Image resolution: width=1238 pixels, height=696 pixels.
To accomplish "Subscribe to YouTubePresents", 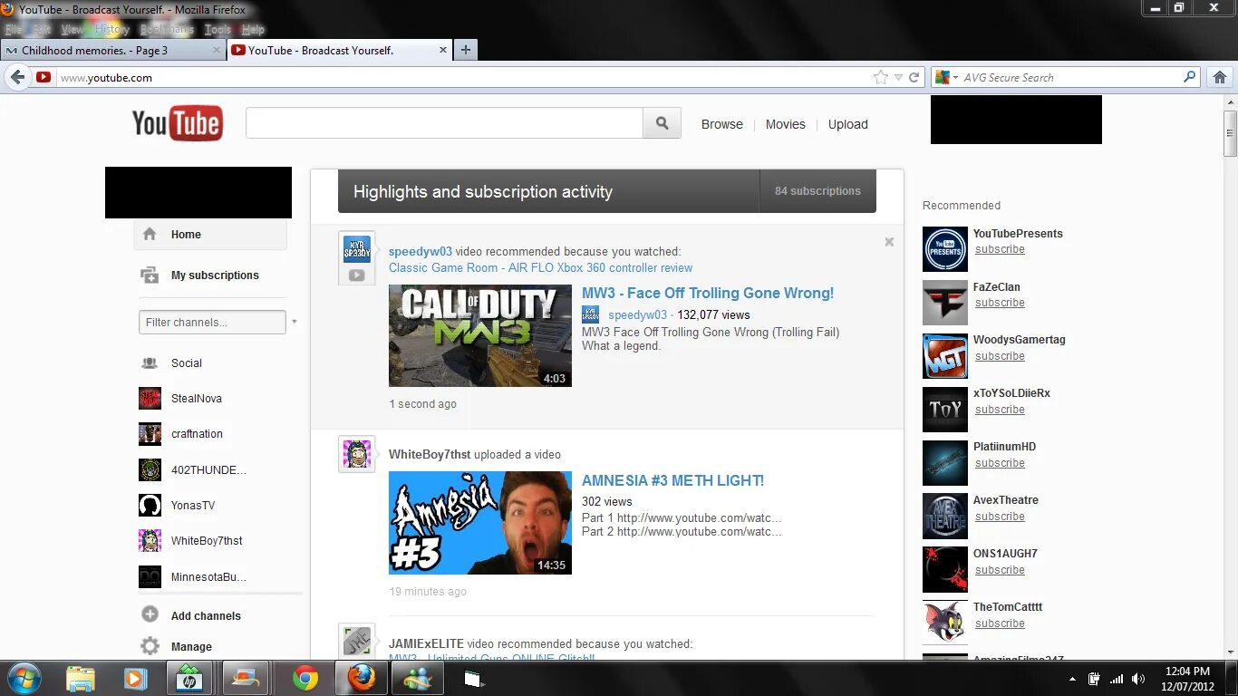I will (x=1000, y=249).
